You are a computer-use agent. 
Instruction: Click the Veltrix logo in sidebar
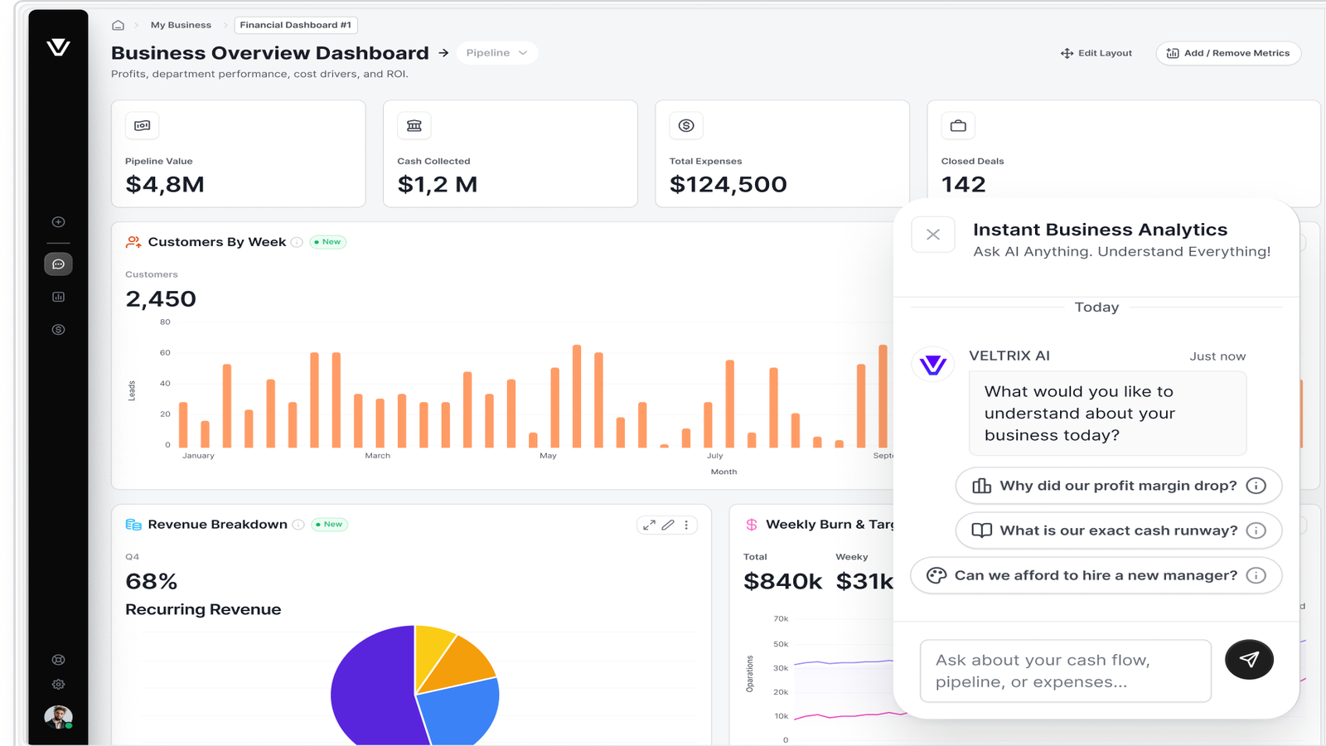(x=58, y=47)
